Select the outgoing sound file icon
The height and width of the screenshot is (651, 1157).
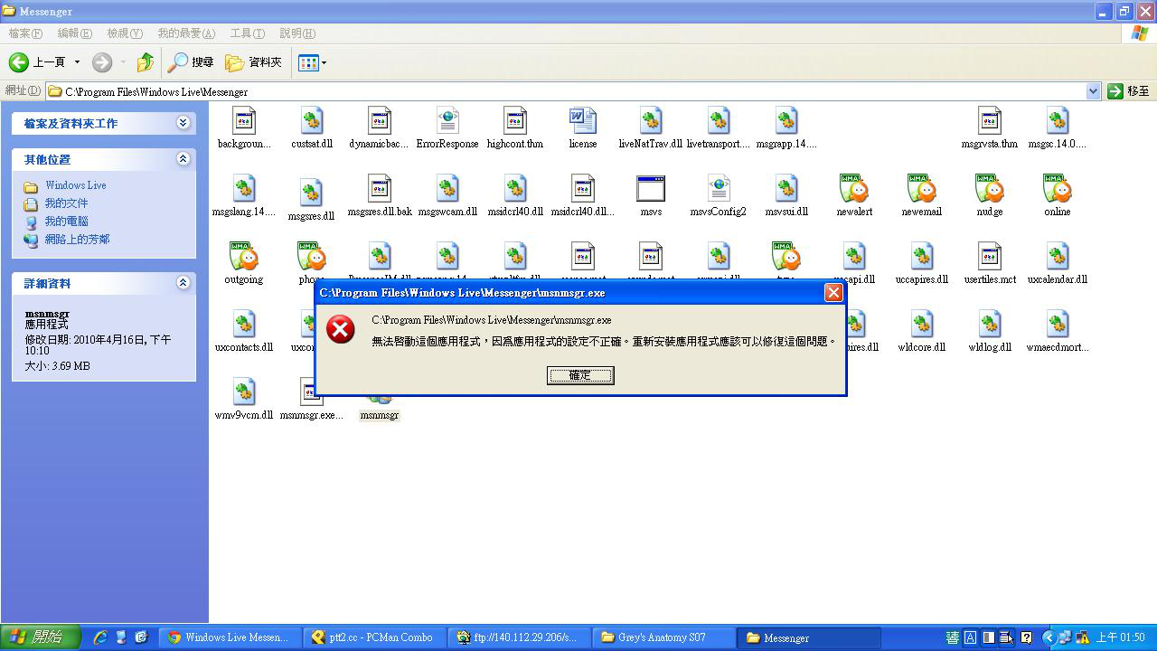tap(244, 256)
